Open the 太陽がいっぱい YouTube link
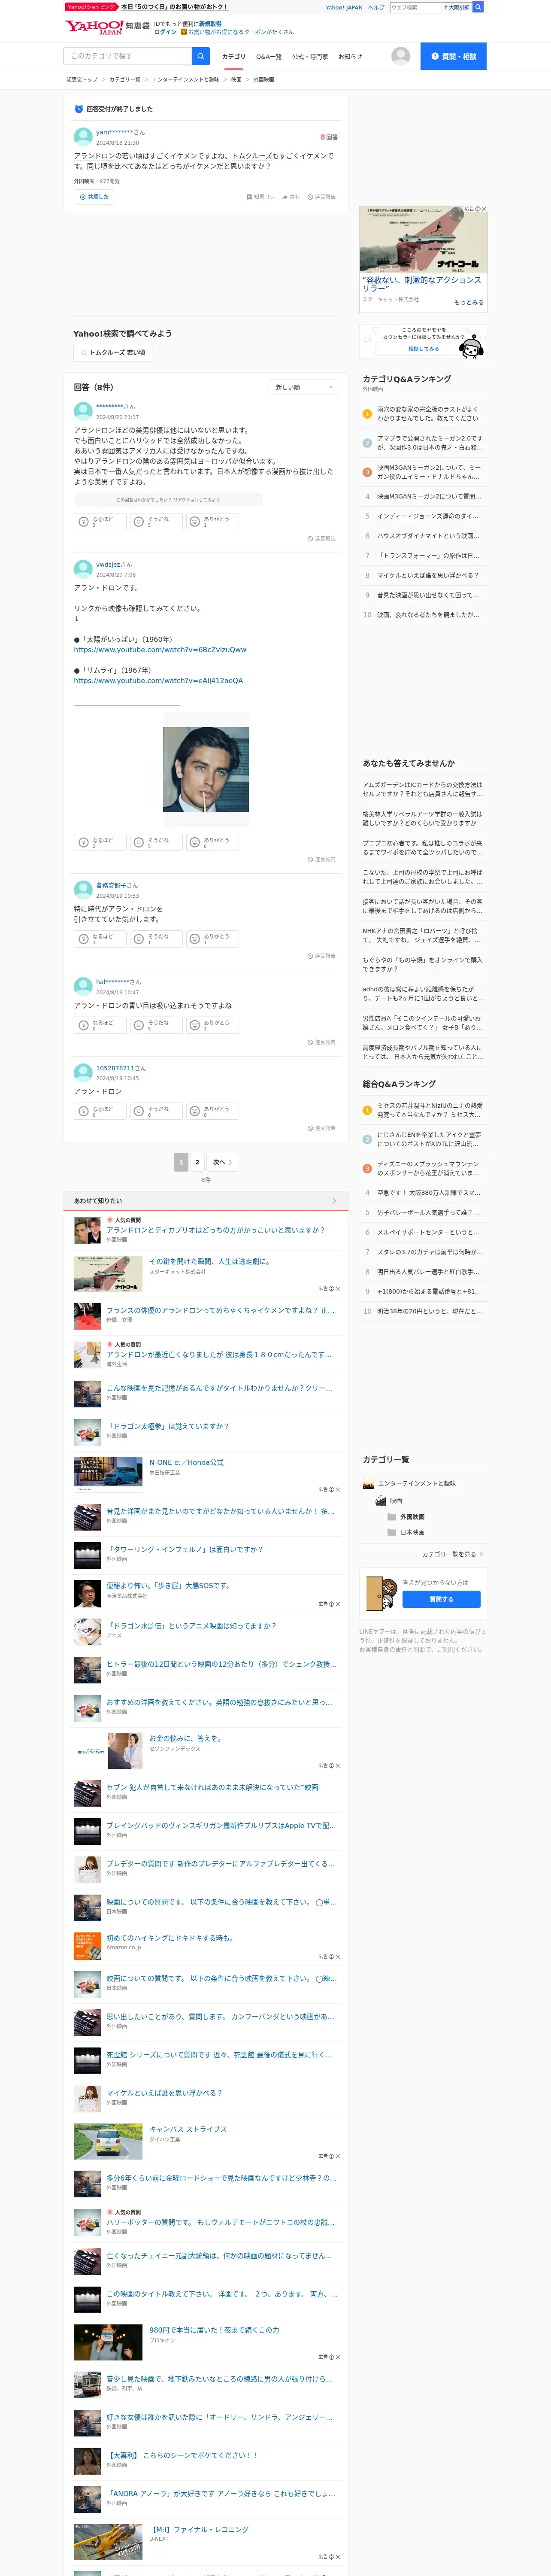Screen dimensions: 551x2576 (160, 650)
